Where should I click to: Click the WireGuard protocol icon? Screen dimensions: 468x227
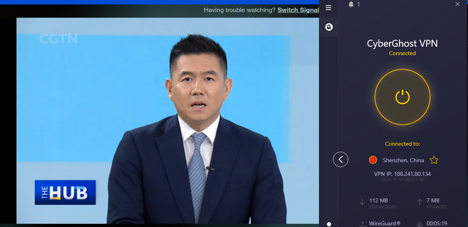[x=363, y=224]
